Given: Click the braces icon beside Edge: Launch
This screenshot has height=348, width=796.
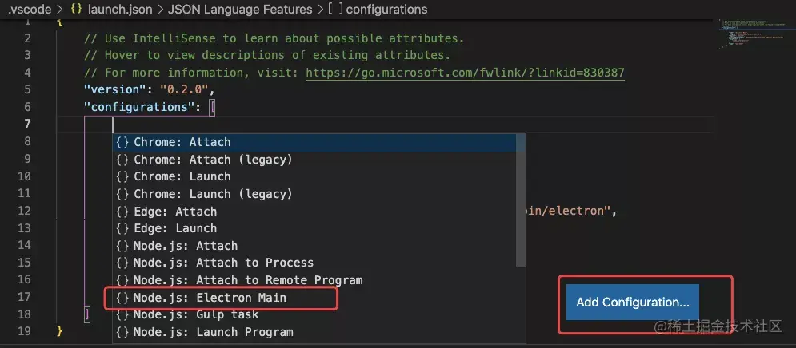Looking at the screenshot, I should pyautogui.click(x=122, y=228).
